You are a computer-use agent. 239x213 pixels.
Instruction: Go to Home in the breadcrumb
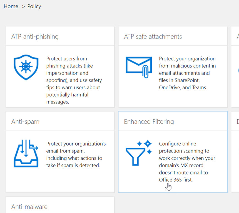click(11, 6)
